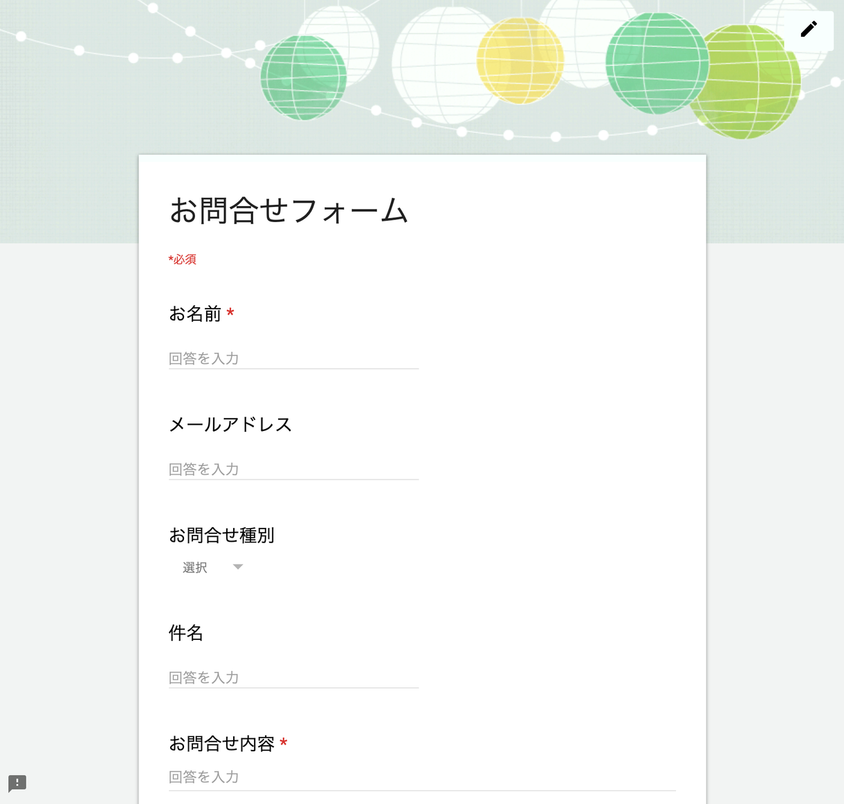Viewport: 844px width, 804px height.
Task: Focus the お問合せ内容 answer input field
Action: [x=422, y=777]
